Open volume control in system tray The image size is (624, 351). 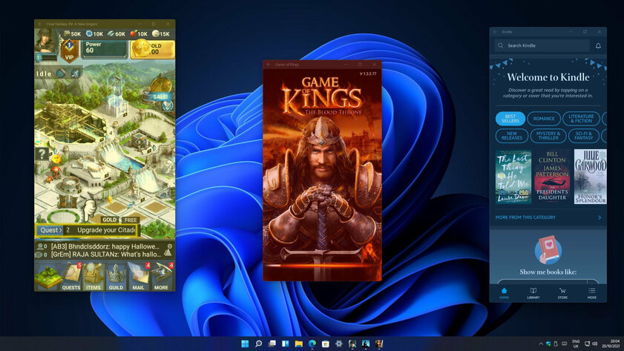tap(594, 344)
